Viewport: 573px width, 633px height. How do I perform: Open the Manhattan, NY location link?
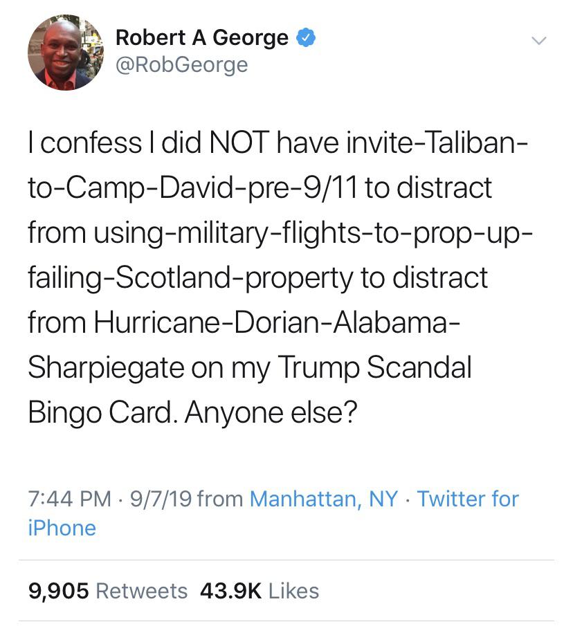point(323,498)
